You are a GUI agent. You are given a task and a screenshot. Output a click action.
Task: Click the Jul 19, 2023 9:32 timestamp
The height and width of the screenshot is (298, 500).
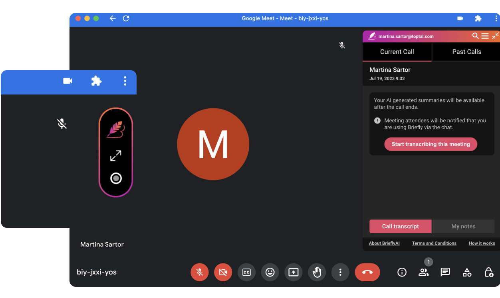[387, 78]
